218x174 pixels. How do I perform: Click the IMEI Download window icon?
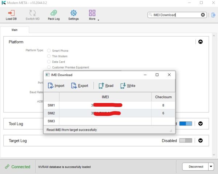[48, 75]
